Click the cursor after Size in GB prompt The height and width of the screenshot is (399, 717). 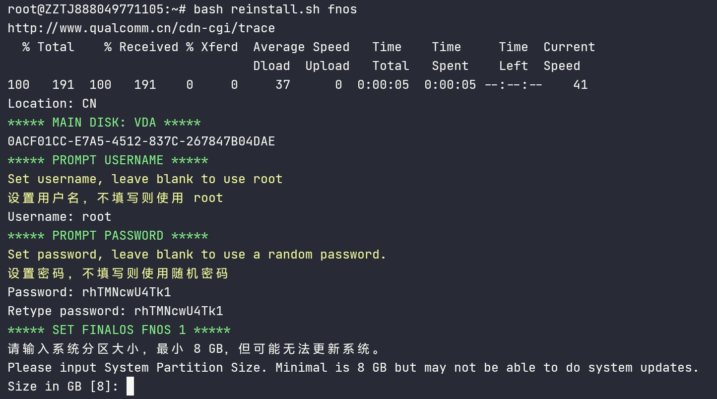(x=130, y=386)
